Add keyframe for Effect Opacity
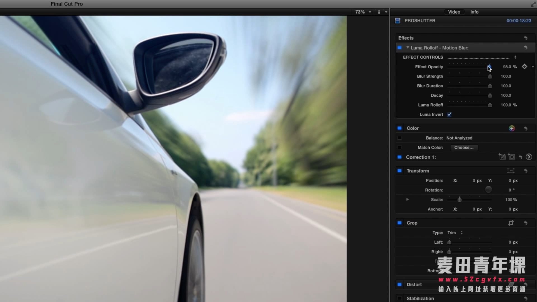 click(524, 67)
